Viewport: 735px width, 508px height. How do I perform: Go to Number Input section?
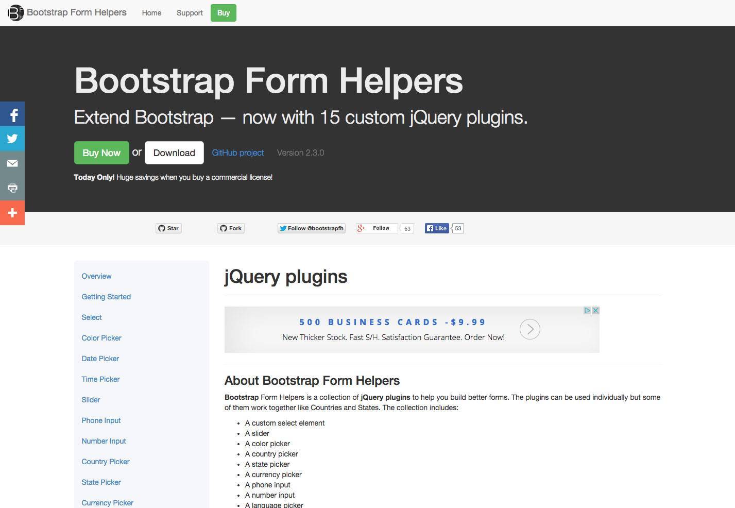[x=104, y=441]
